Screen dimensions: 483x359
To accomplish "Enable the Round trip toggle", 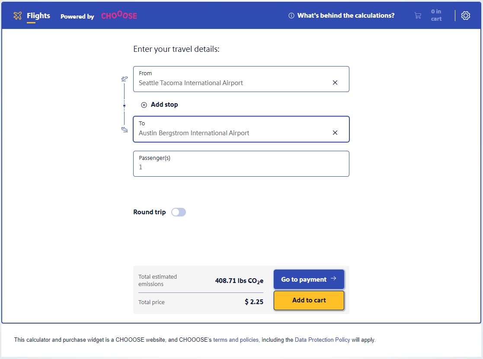I will tap(179, 212).
